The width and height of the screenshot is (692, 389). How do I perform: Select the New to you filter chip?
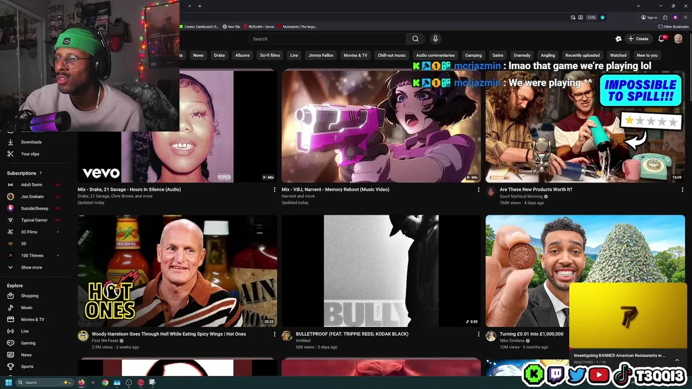coord(647,55)
